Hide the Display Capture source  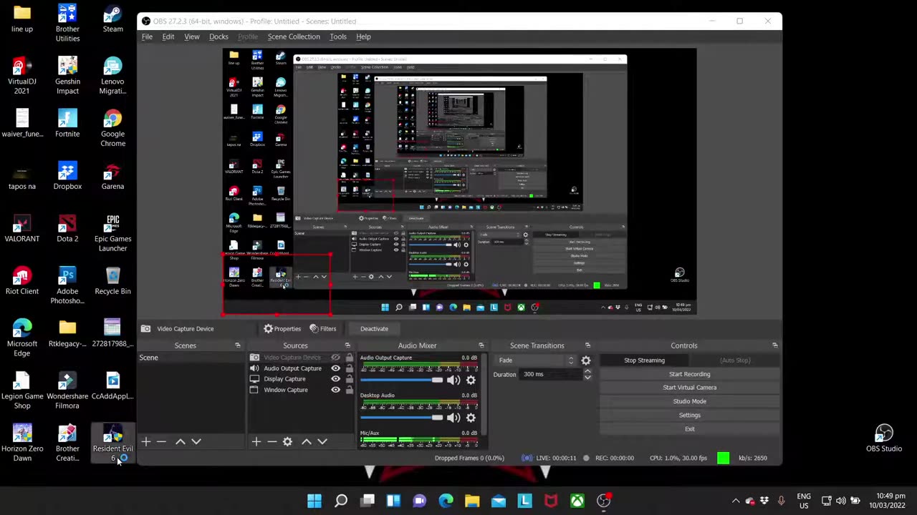click(335, 379)
